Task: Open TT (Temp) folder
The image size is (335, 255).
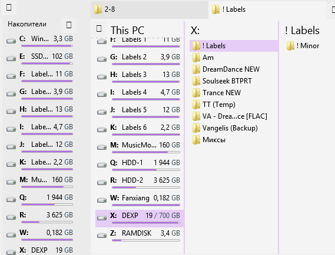Action: (x=234, y=105)
